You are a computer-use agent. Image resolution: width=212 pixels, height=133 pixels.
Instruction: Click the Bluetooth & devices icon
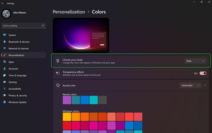click(4, 42)
